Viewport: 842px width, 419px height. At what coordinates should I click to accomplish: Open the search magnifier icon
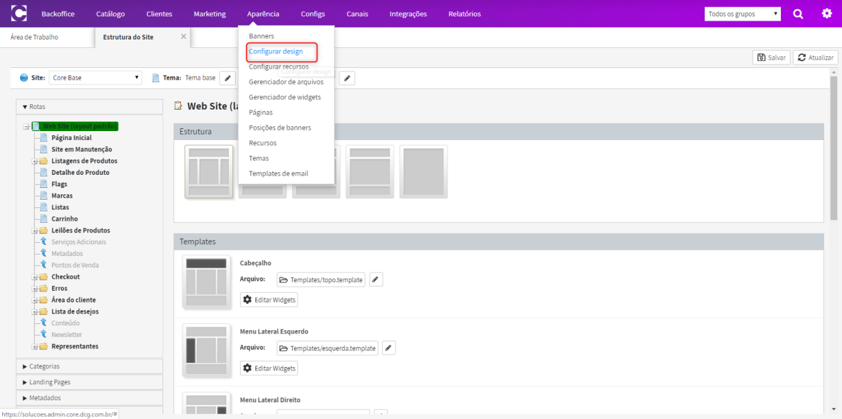pos(798,14)
